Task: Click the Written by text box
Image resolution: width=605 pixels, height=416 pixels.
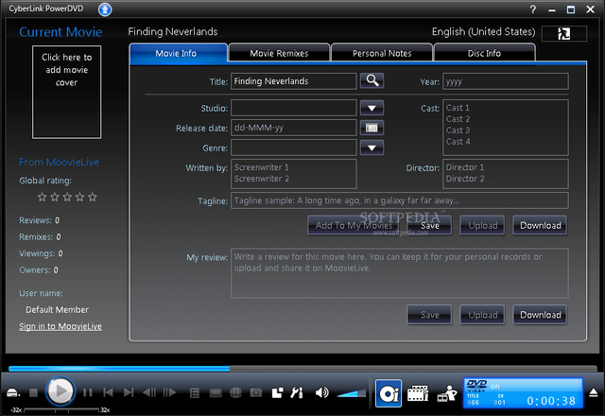Action: (294, 174)
